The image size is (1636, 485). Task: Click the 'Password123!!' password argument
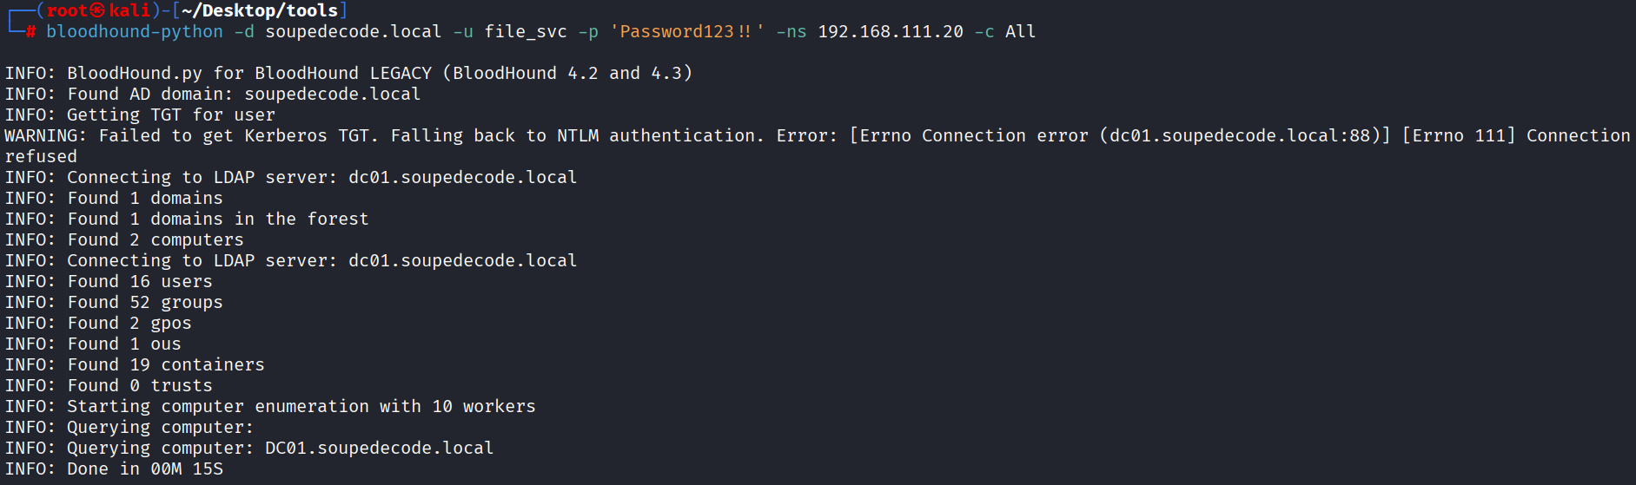[686, 32]
